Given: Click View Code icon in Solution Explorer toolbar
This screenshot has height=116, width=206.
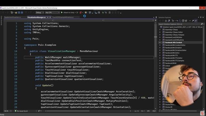Looking at the screenshot, I should pyautogui.click(x=190, y=21).
